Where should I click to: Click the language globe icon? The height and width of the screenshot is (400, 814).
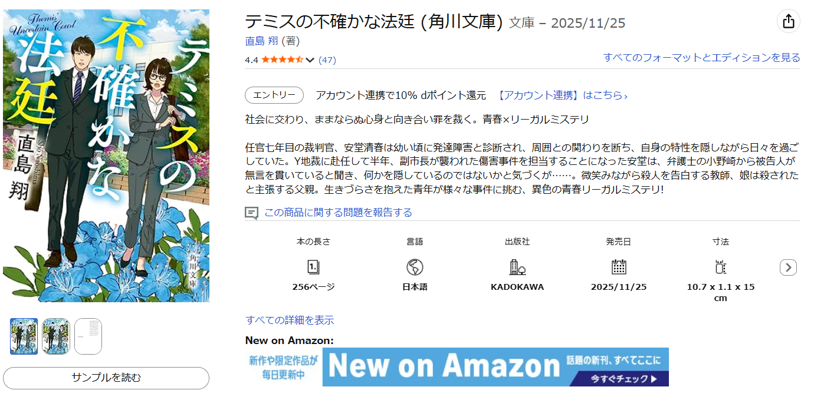[x=415, y=267]
